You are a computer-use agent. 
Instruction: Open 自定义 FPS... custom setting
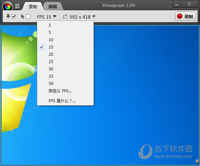tap(66, 91)
